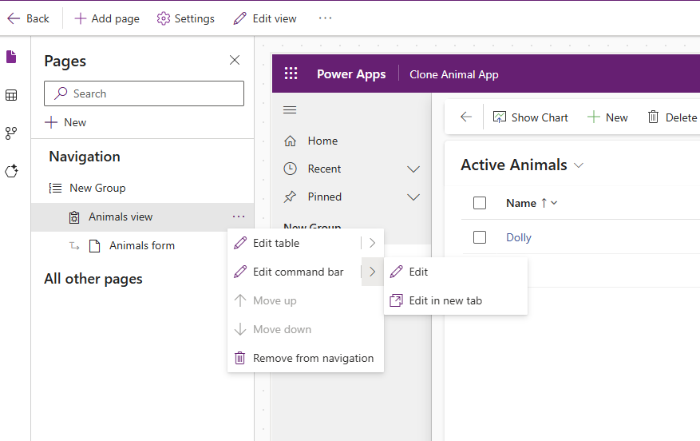Tick the select-all checkbox in header
This screenshot has width=700, height=441.
pos(480,203)
